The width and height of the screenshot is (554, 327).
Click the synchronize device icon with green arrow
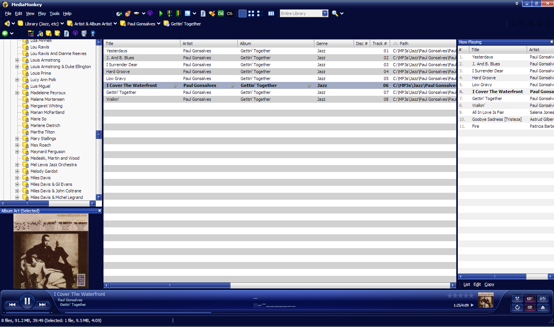[119, 13]
